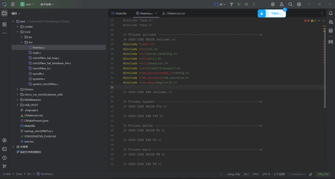Click the download progress popup
Image resolution: width=335 pixels, height=179 pixels.
(x=272, y=14)
